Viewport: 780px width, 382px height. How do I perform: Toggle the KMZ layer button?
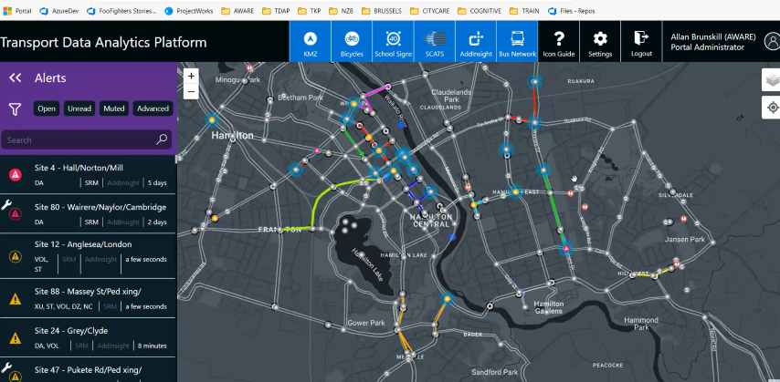[x=311, y=42]
